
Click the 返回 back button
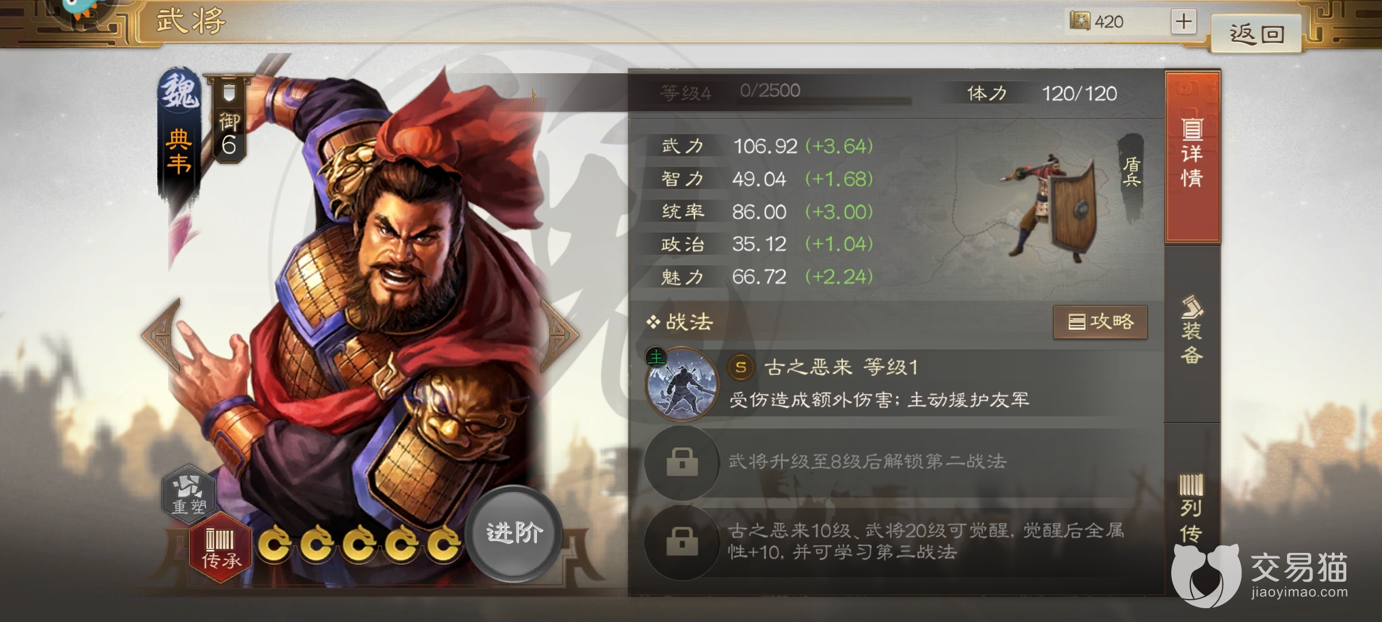(x=1256, y=33)
